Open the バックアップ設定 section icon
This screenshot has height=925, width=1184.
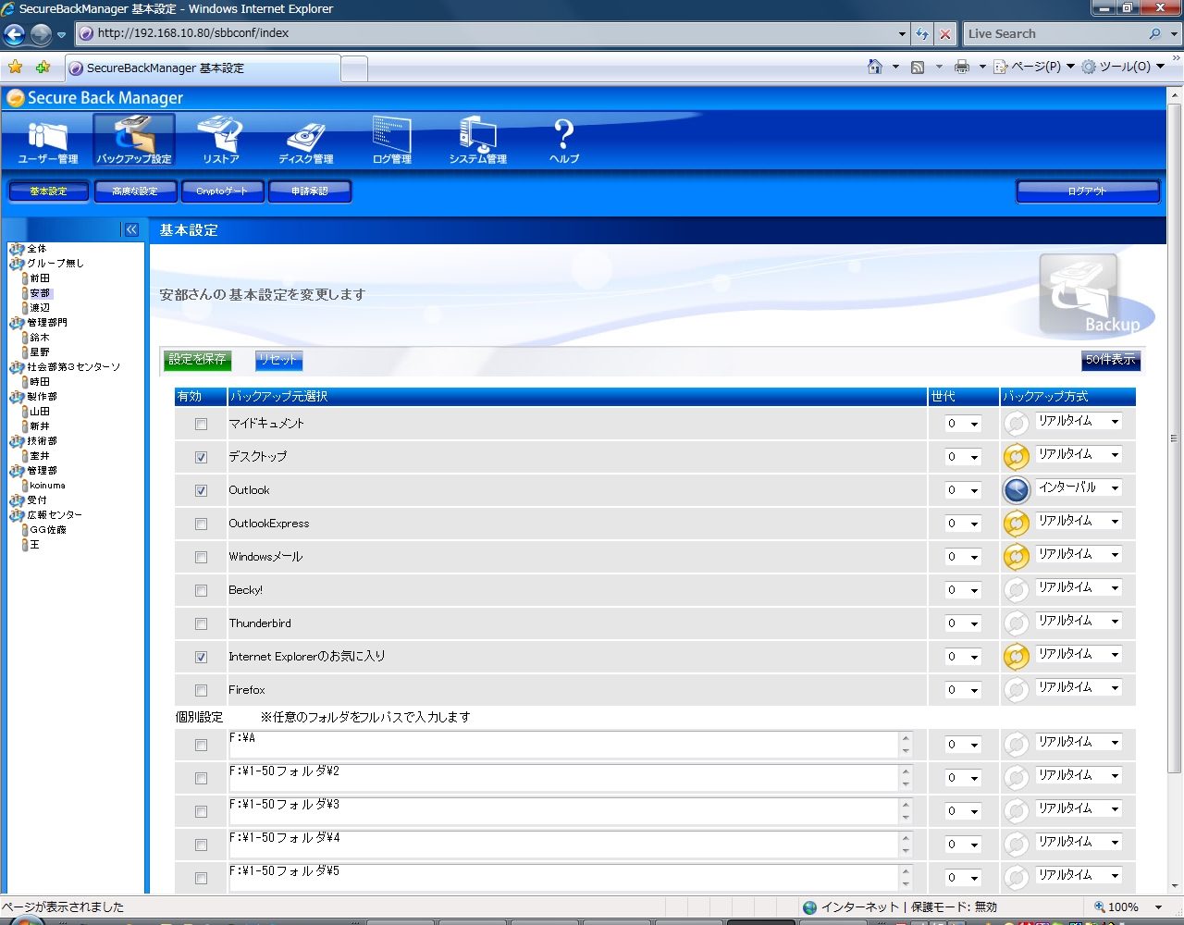[134, 142]
